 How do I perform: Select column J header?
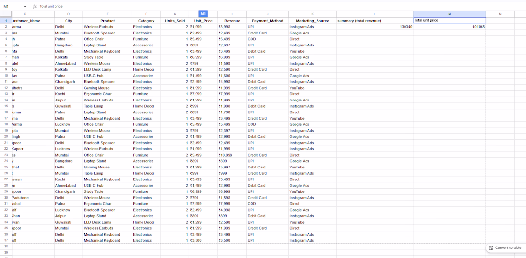(267, 14)
